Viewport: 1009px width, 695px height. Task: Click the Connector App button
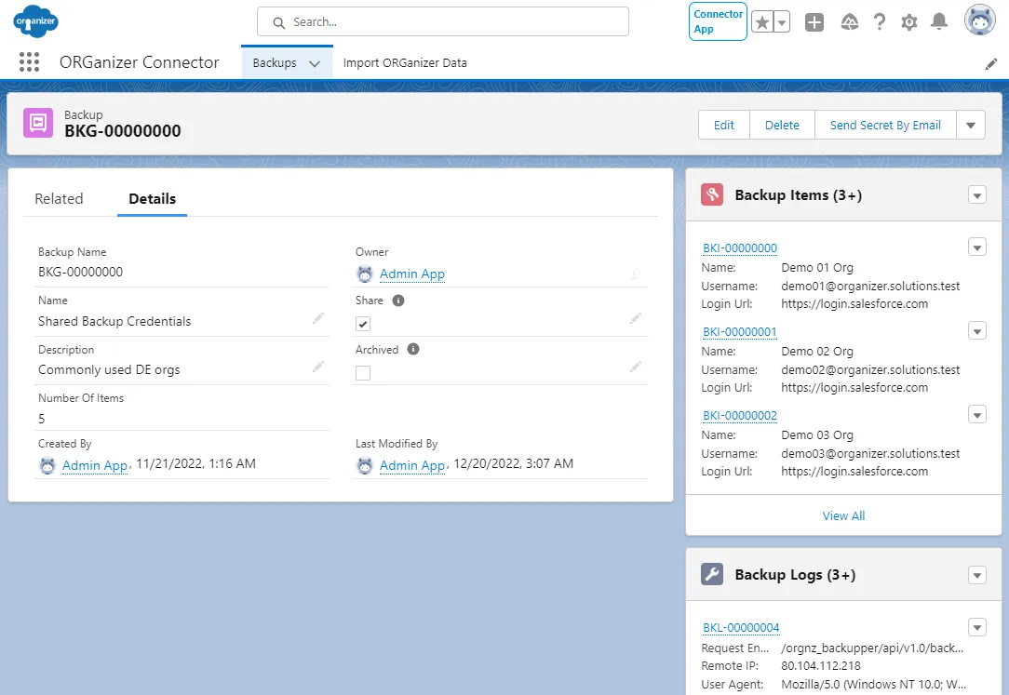click(718, 21)
